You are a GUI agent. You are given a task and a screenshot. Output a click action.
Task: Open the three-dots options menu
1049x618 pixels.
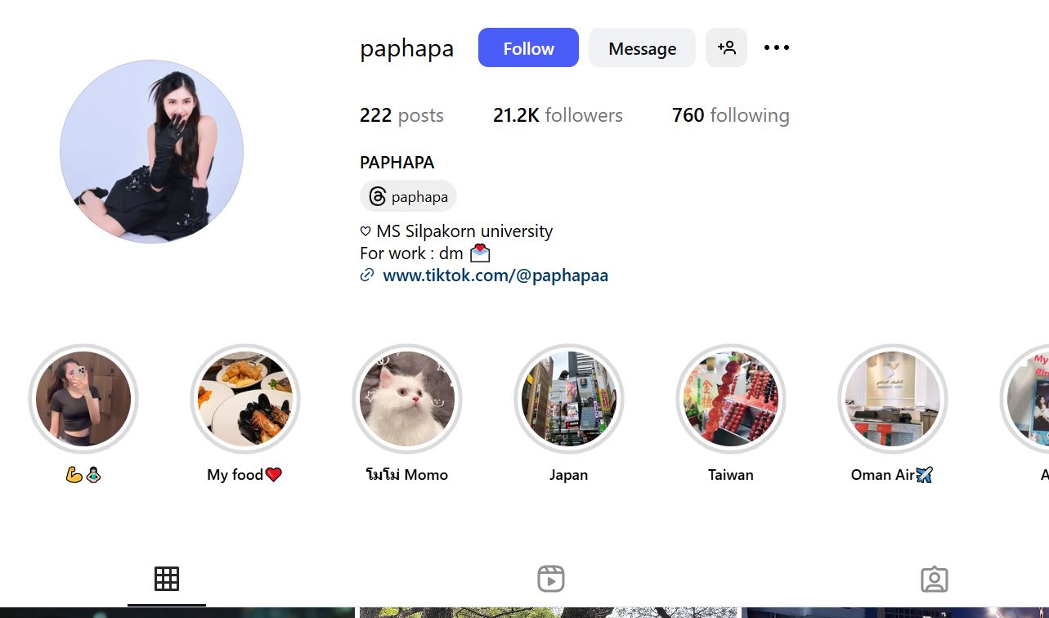pyautogui.click(x=777, y=47)
